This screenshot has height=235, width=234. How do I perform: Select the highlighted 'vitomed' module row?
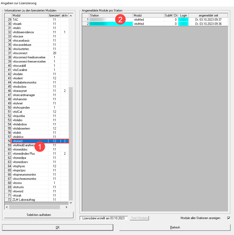pyautogui.click(x=37, y=141)
